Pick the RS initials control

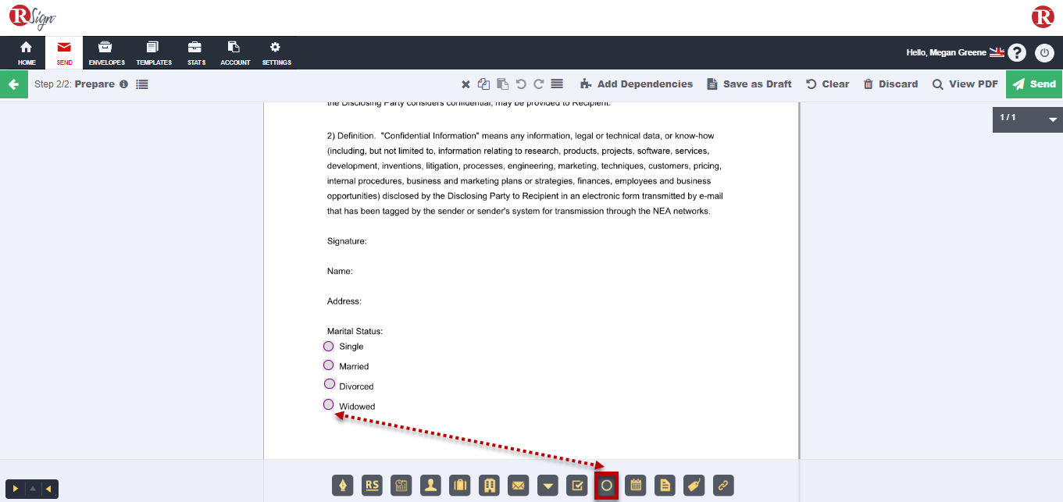pos(373,486)
